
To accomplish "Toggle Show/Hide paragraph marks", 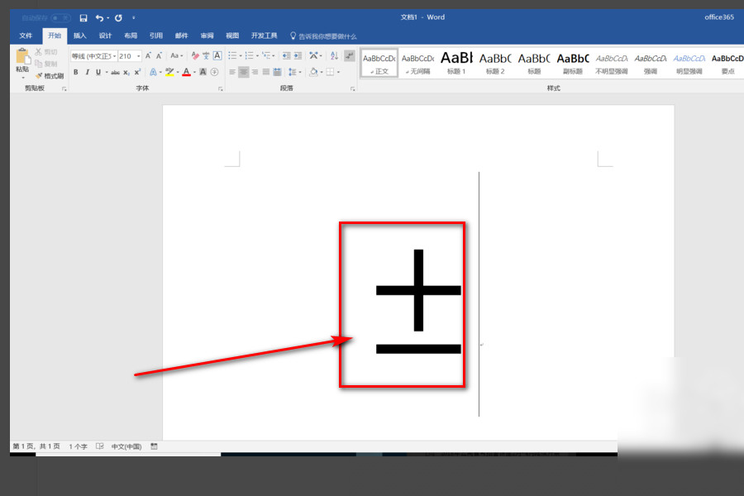I will pos(350,56).
